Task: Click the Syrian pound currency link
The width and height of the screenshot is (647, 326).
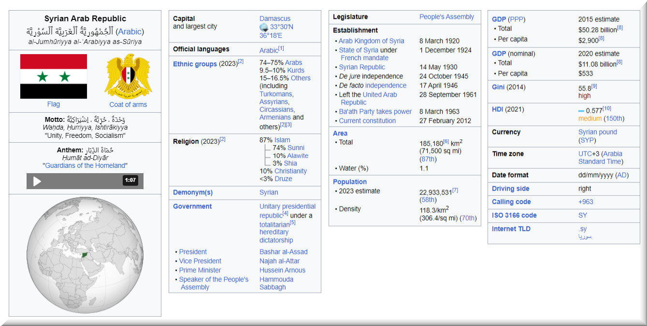Action: point(597,132)
